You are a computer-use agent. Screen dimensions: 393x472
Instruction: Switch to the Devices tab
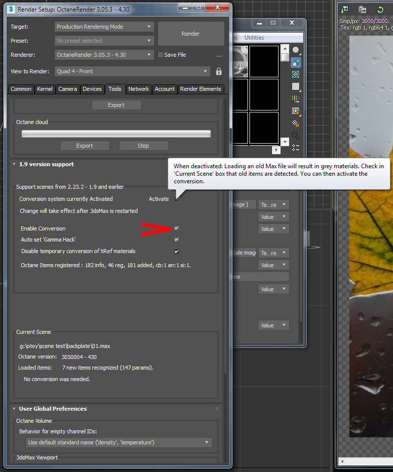(92, 89)
